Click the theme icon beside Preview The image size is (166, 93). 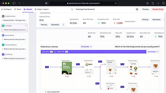click(137, 9)
